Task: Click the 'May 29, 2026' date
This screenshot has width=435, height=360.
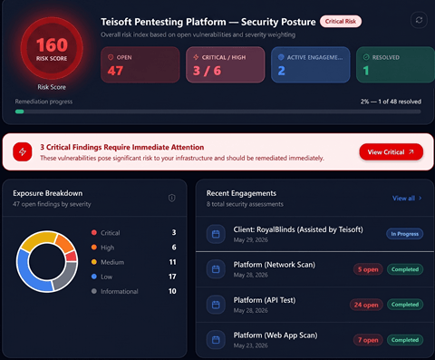Action: click(x=251, y=240)
